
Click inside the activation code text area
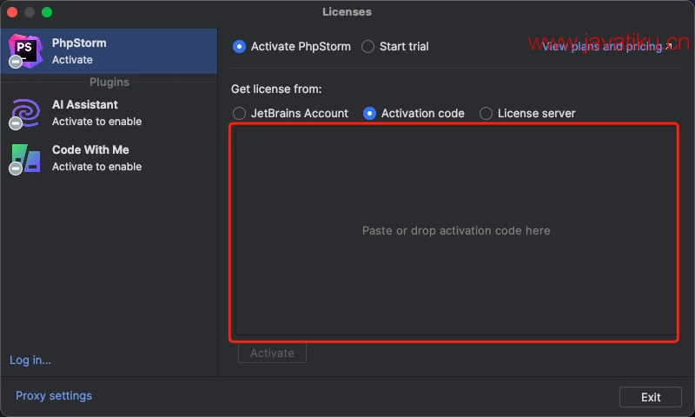pos(455,231)
